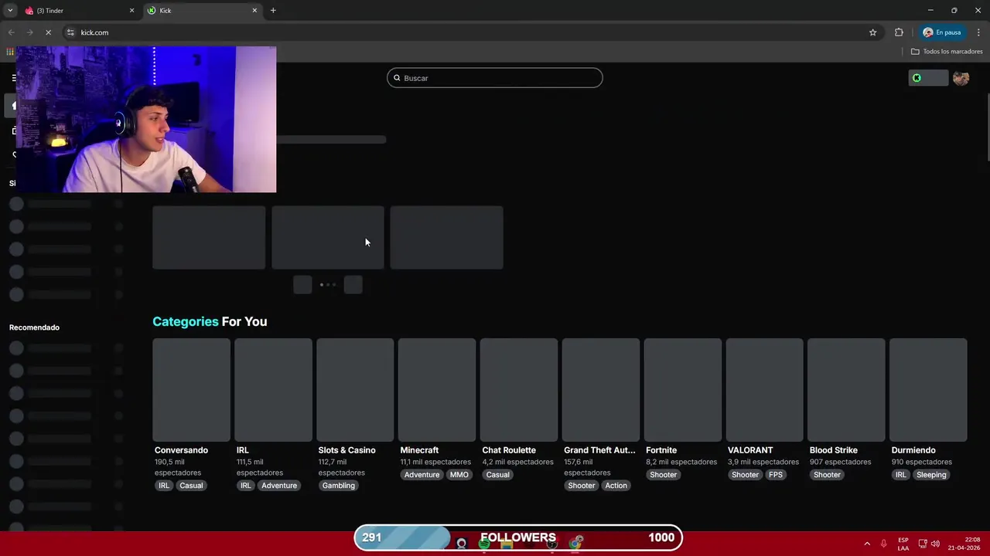View site information for kick.com

(70, 32)
